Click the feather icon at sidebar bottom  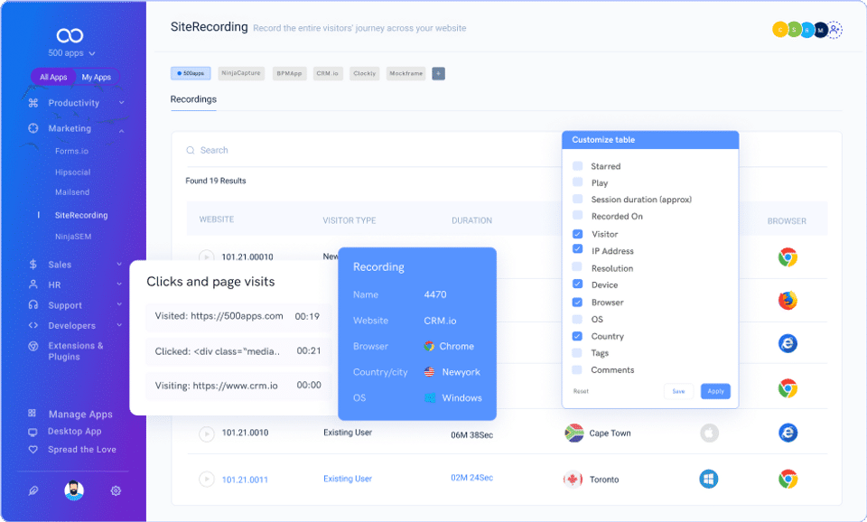33,490
